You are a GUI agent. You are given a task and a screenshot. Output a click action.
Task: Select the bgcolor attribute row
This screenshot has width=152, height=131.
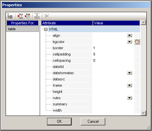click(x=72, y=42)
